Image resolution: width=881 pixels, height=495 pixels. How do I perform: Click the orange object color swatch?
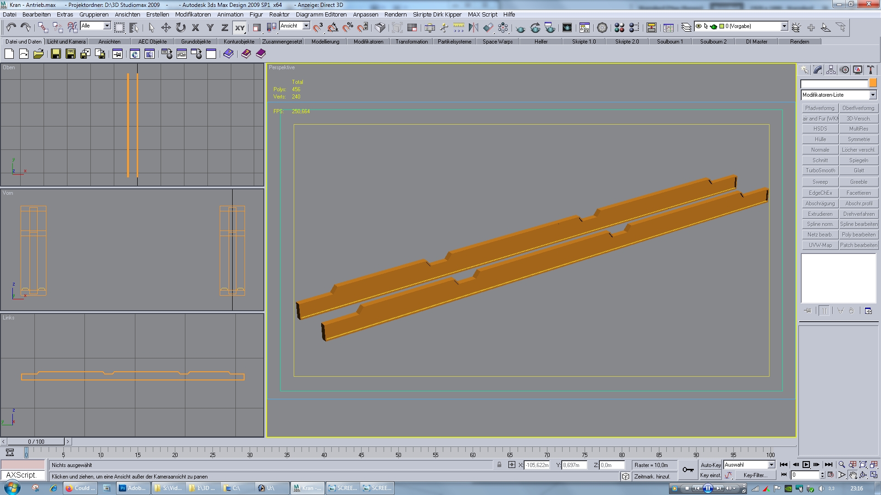[873, 83]
